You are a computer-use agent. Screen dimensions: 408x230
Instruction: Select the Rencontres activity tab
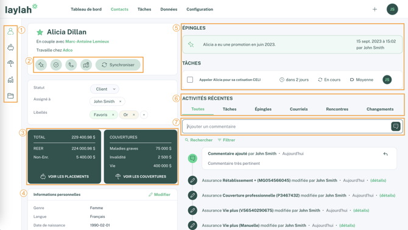tap(337, 109)
